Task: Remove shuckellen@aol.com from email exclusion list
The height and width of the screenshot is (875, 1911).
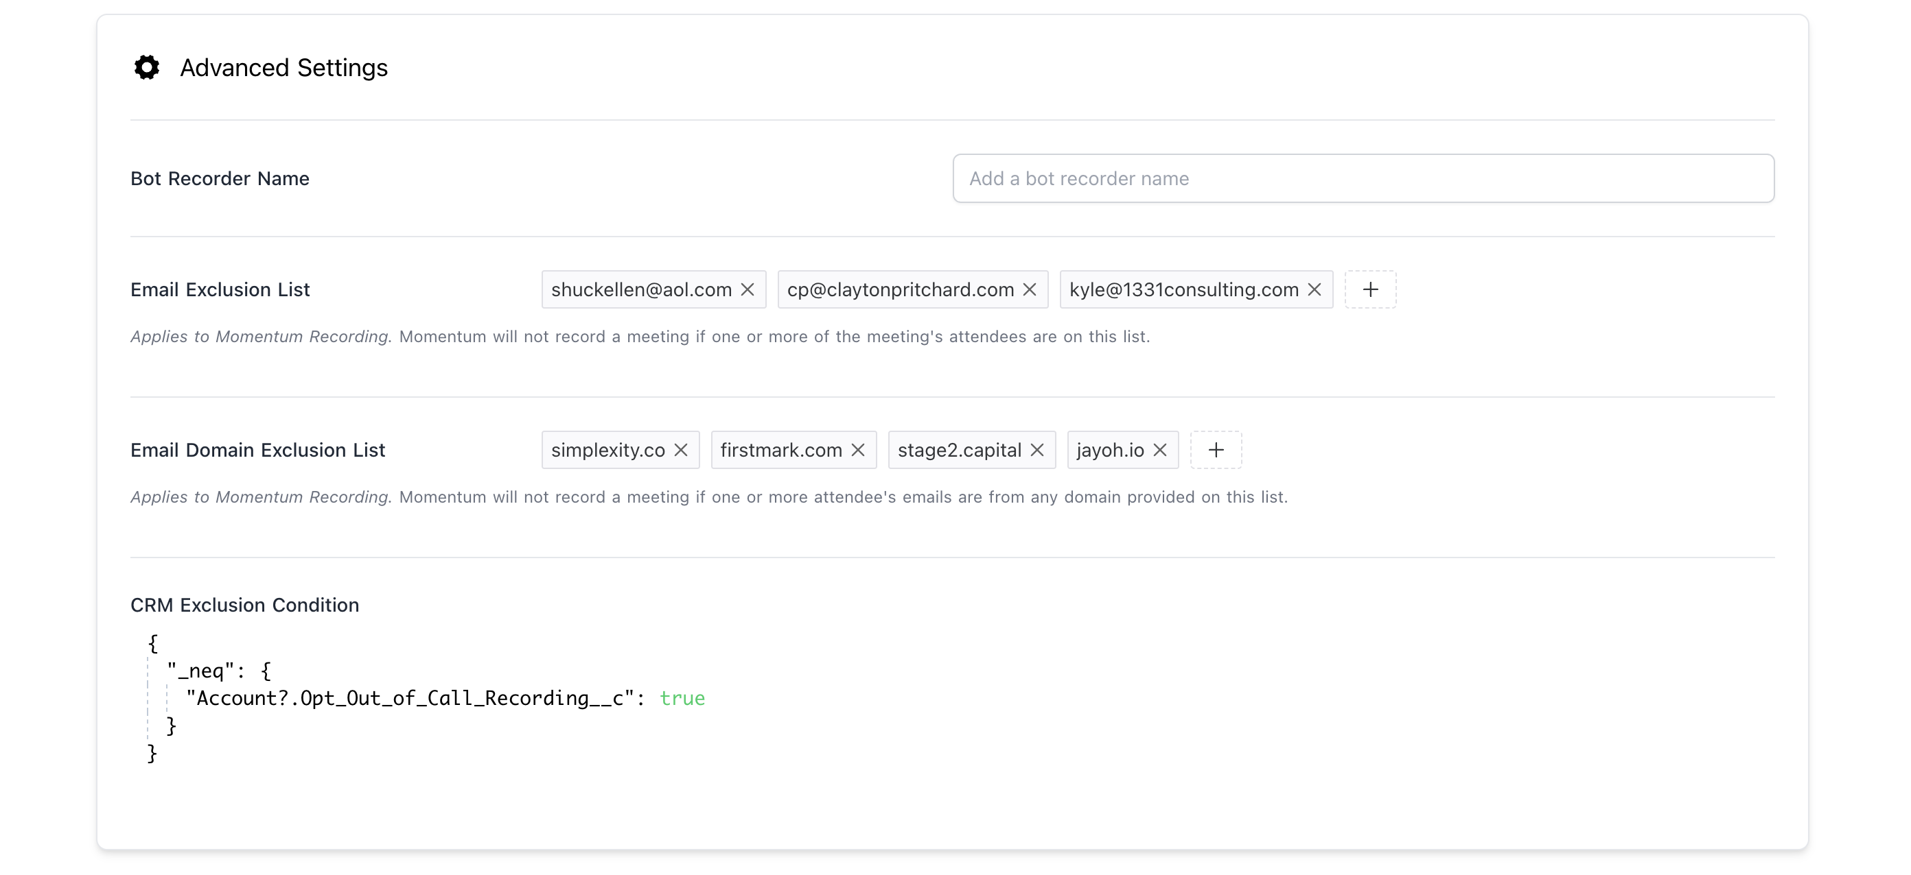Action: click(748, 289)
